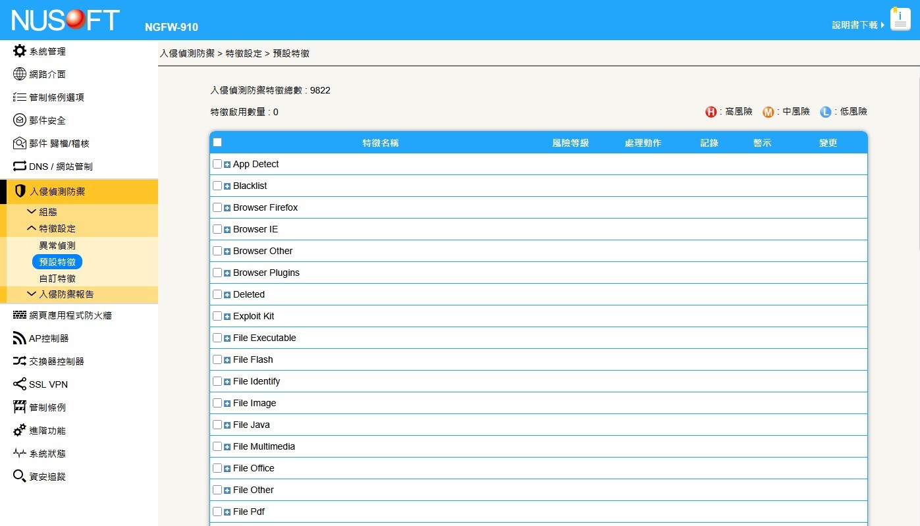The height and width of the screenshot is (526, 920).
Task: Click the System Management gear icon
Action: pyautogui.click(x=20, y=51)
